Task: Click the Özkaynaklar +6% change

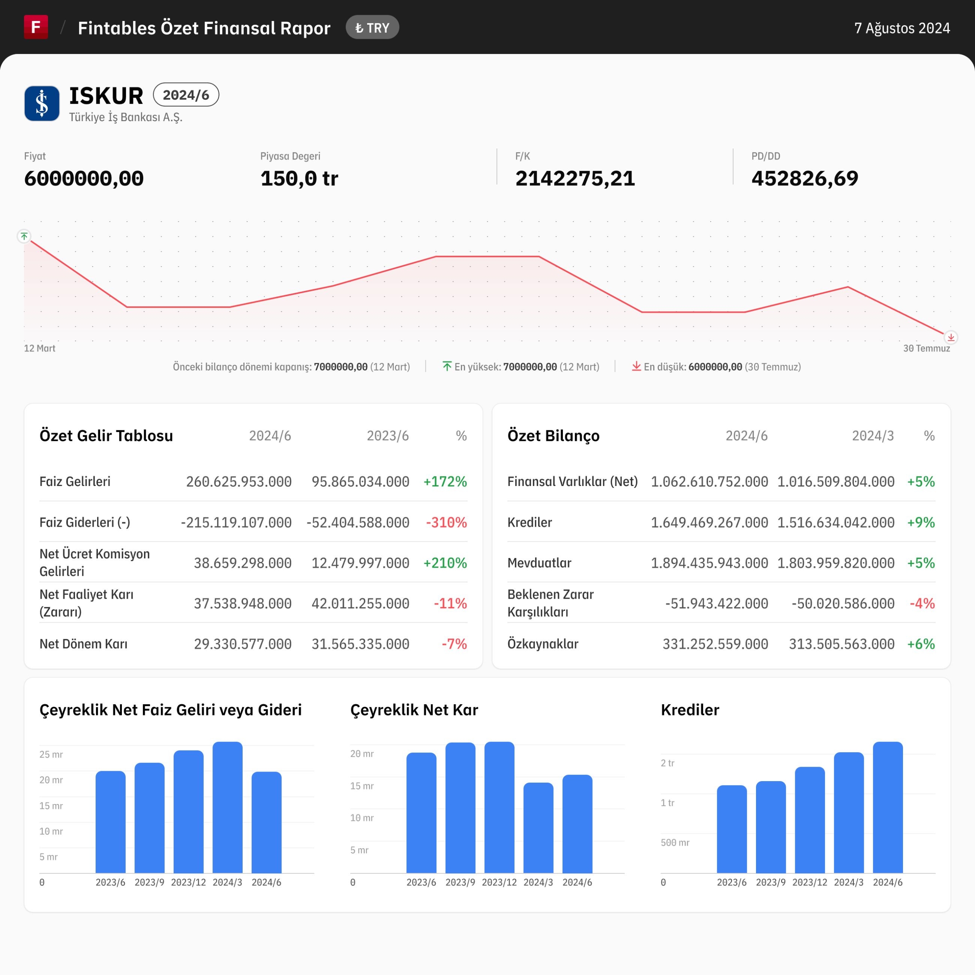Action: [x=921, y=644]
